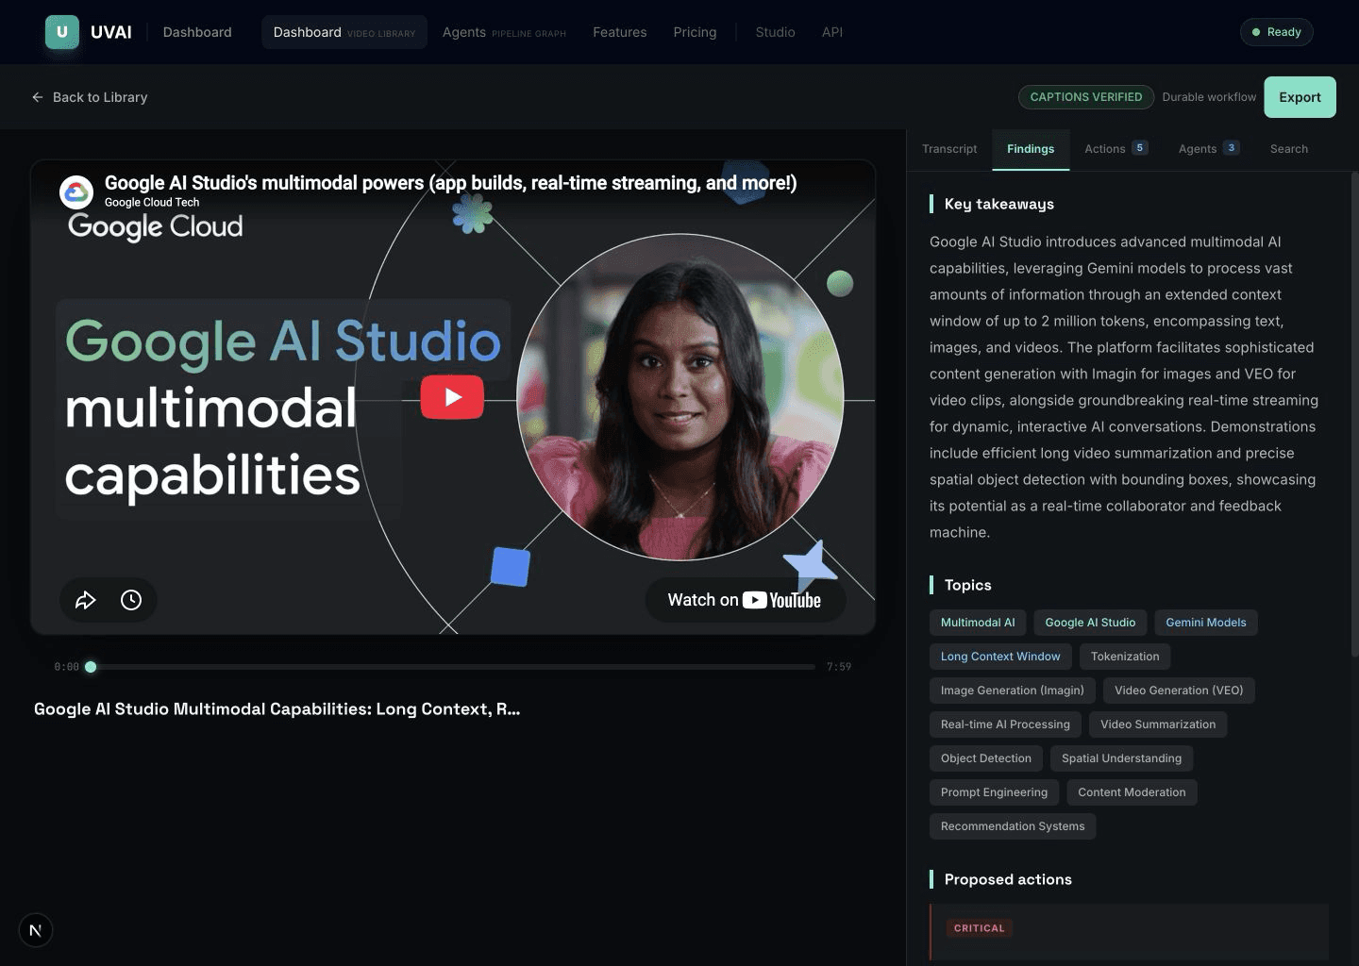Viewport: 1359px width, 966px height.
Task: Open the API nav link
Action: (832, 32)
